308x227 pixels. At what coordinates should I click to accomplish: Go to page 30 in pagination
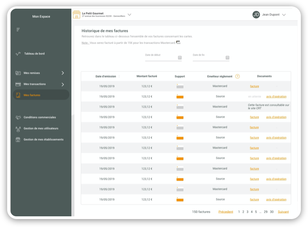pyautogui.click(x=271, y=212)
